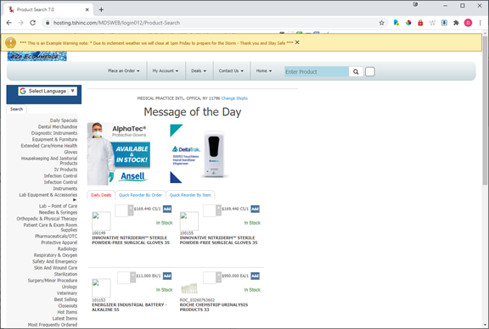Click the colorful circle extension icon

click(x=408, y=23)
